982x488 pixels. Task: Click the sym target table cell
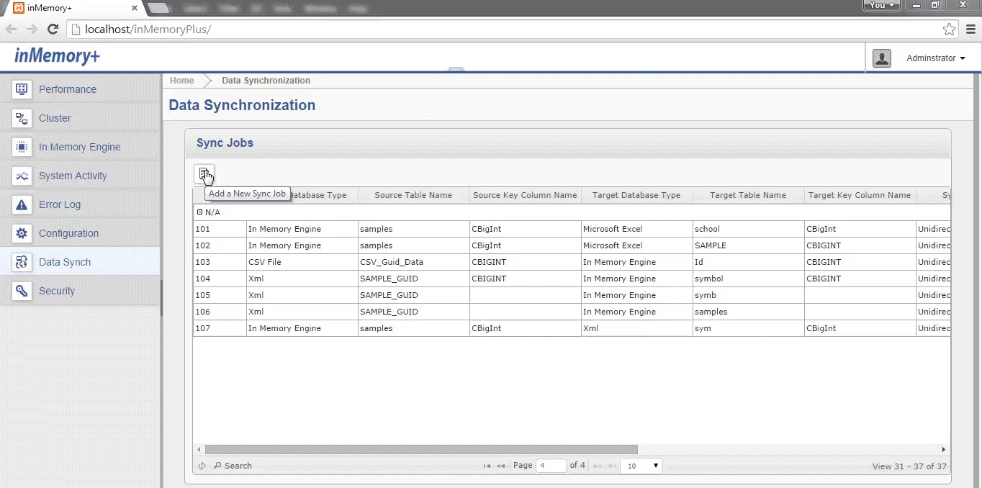click(748, 328)
